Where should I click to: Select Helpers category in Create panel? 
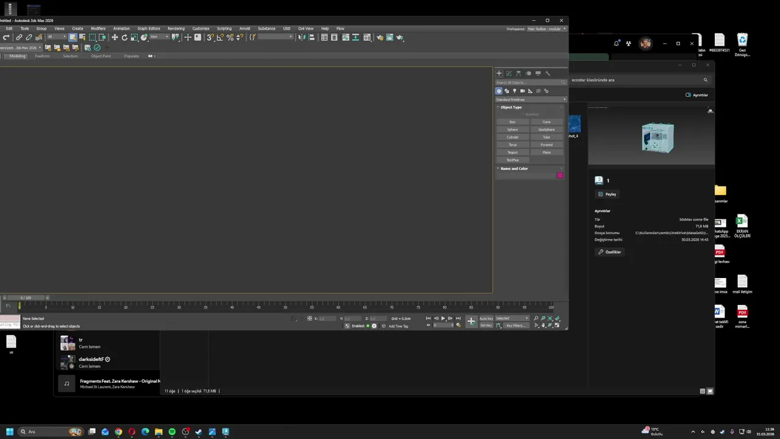530,91
